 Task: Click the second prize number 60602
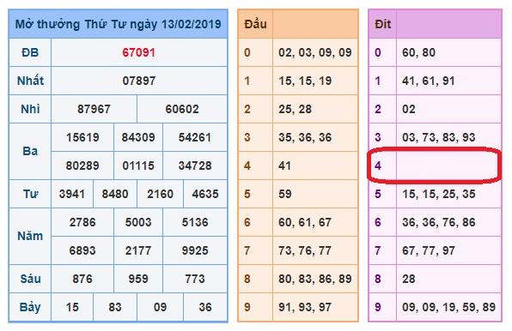point(182,109)
